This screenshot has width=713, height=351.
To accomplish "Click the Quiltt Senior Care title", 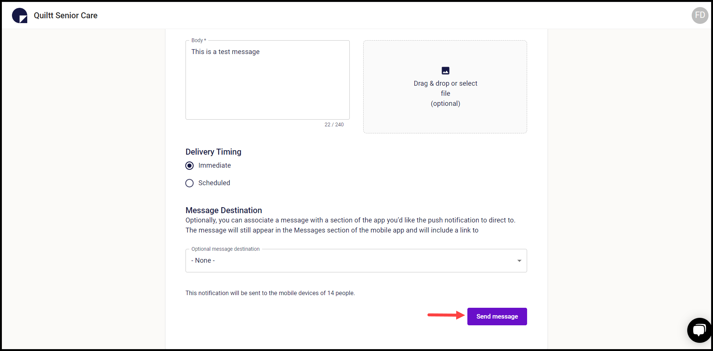I will coord(66,15).
